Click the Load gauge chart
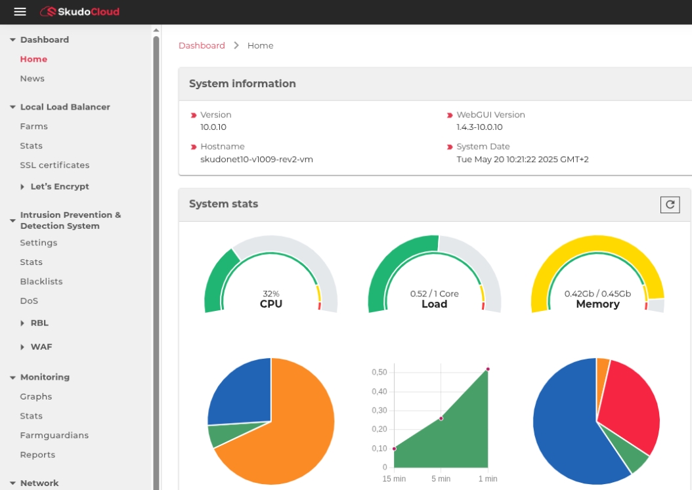This screenshot has height=490, width=692. click(x=434, y=276)
